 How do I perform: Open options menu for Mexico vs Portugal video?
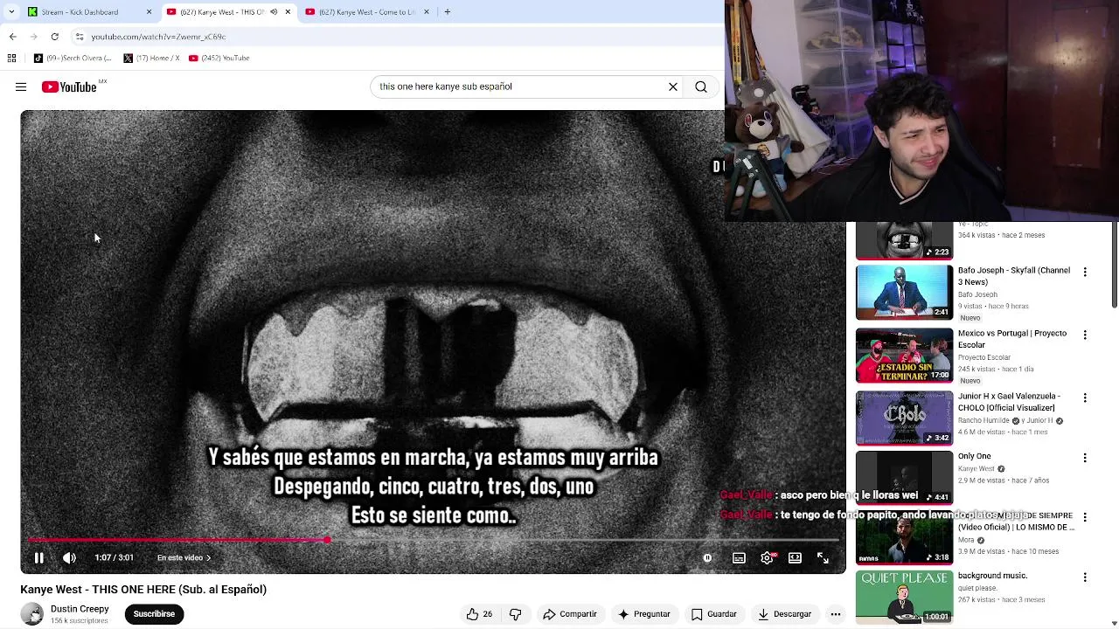tap(1085, 335)
